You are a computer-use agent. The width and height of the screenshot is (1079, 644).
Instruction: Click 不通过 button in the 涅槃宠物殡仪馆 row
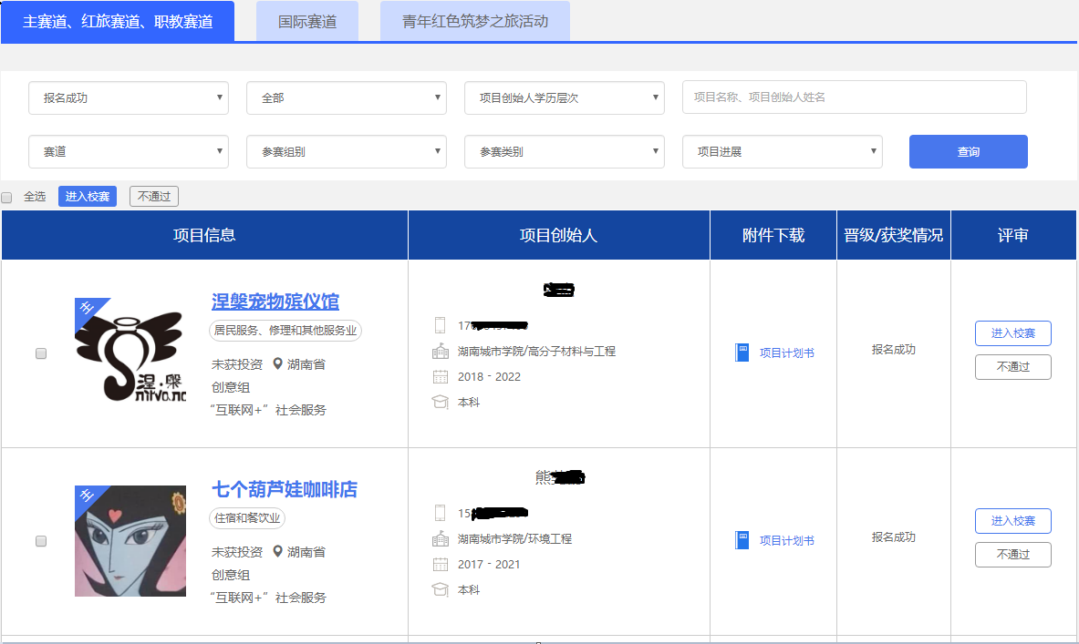click(x=1012, y=367)
